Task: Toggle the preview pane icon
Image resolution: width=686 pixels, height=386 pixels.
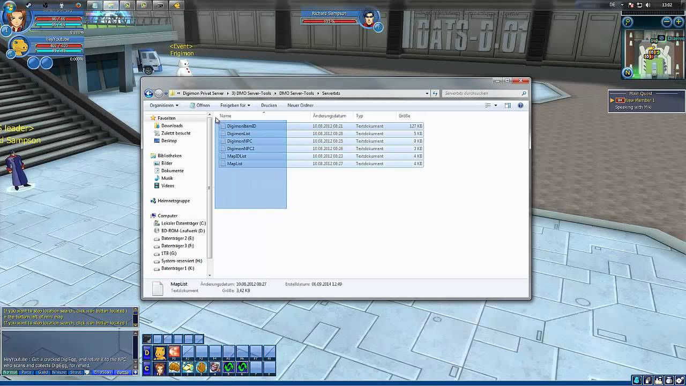Action: pos(508,106)
